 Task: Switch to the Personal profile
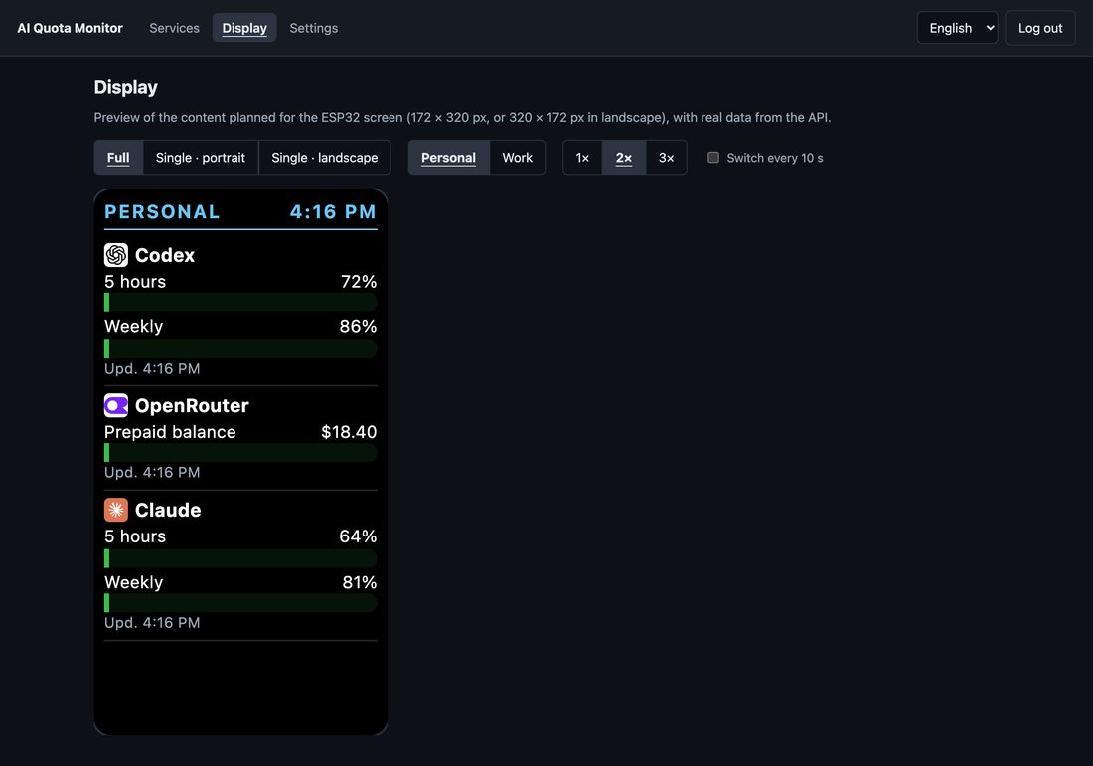(x=448, y=158)
